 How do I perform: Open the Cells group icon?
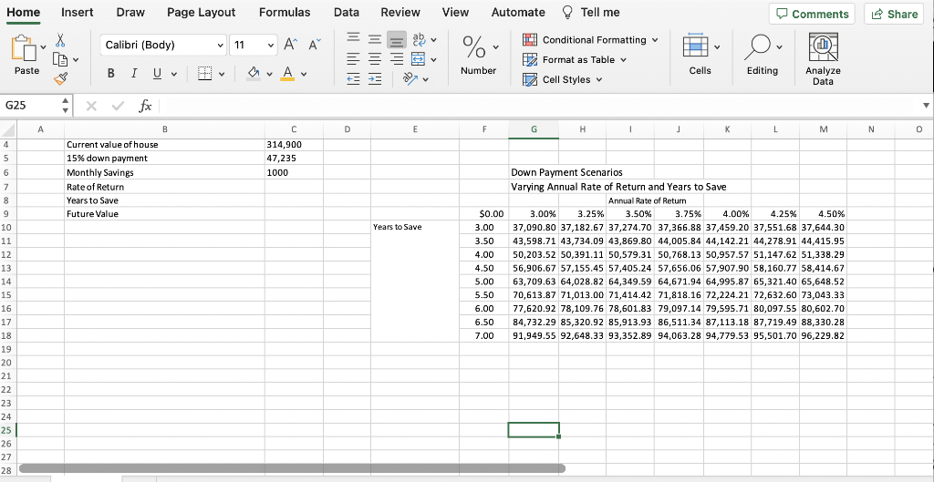pos(694,46)
